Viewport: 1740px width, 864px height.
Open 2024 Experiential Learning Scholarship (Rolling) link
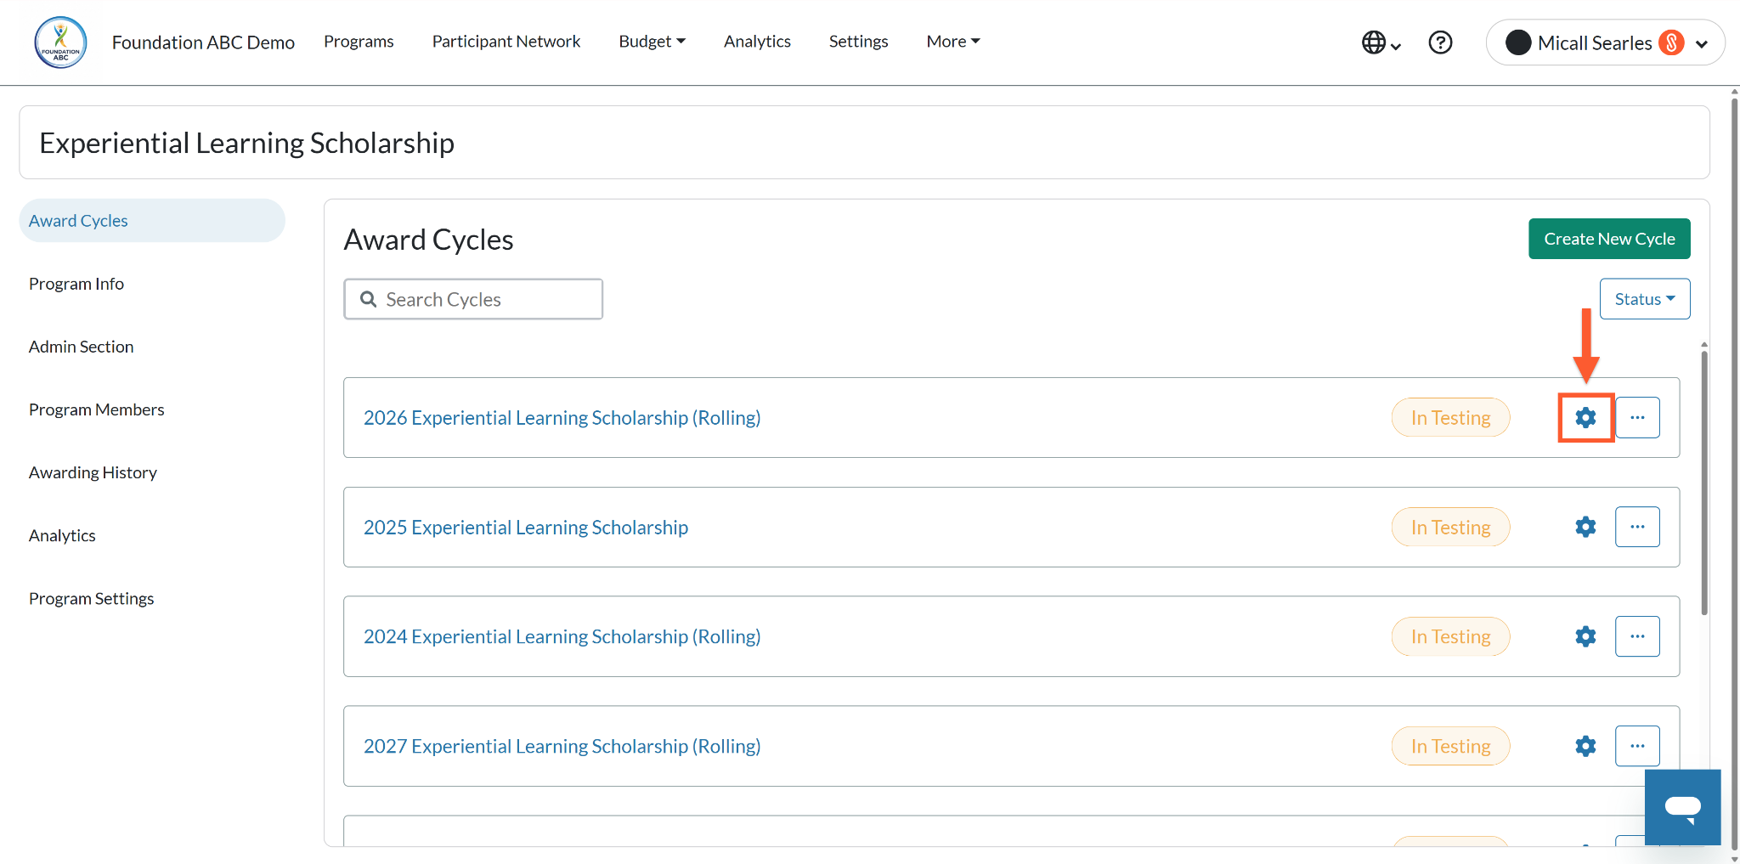tap(562, 636)
